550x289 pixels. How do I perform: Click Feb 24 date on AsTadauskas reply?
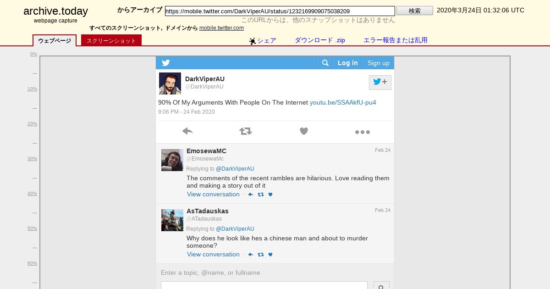pos(383,210)
